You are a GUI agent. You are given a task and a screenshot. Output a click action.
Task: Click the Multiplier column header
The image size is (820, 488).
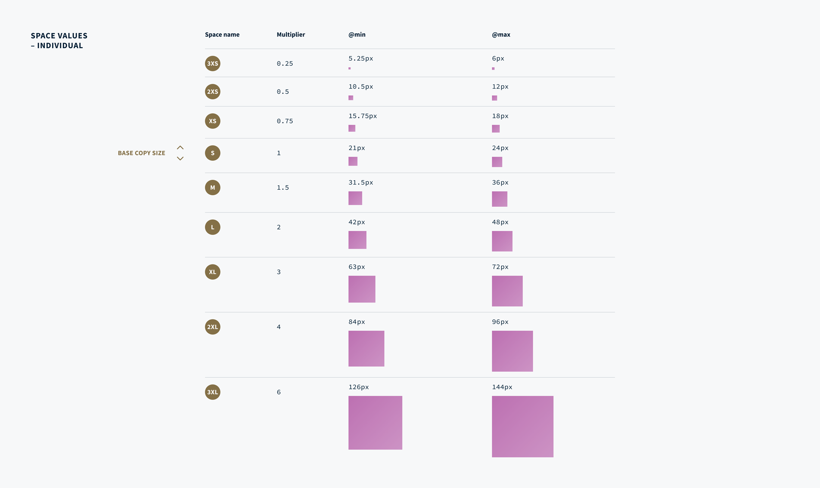tap(291, 34)
